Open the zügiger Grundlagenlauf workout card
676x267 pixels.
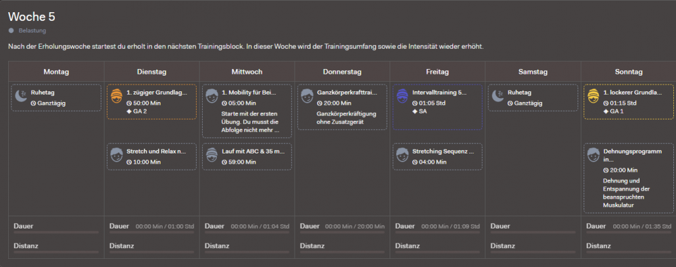[x=151, y=102]
